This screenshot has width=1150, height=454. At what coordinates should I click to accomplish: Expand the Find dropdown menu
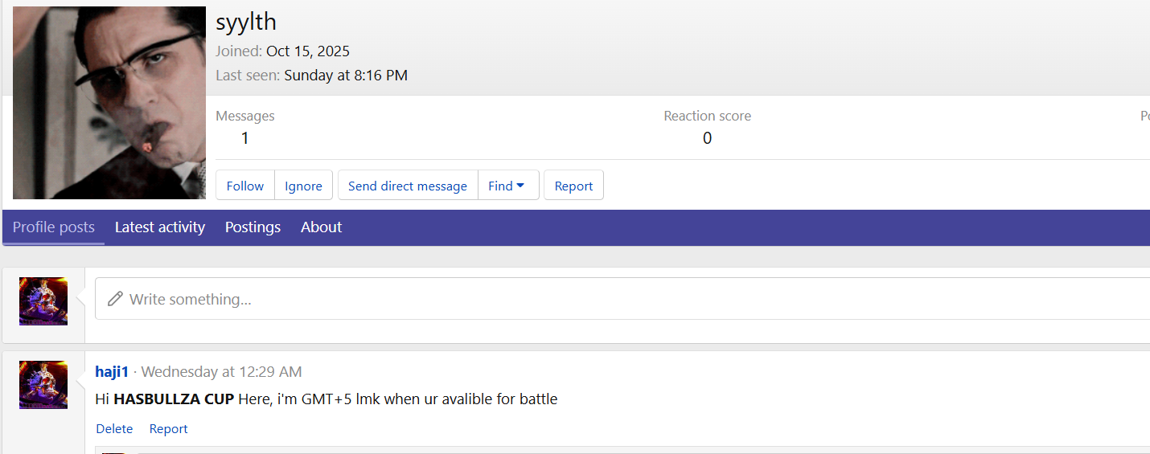507,186
